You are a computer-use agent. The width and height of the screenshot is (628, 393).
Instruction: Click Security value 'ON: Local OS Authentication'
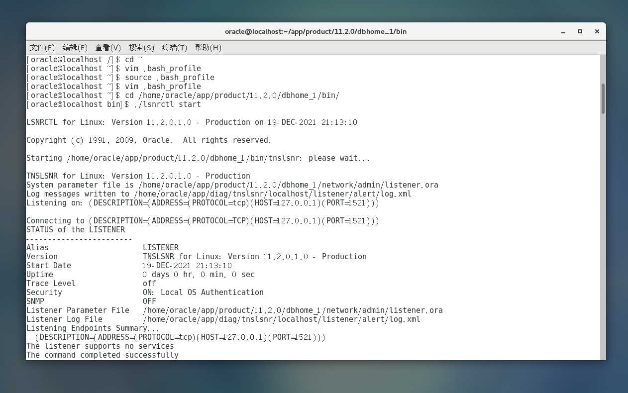coord(203,293)
